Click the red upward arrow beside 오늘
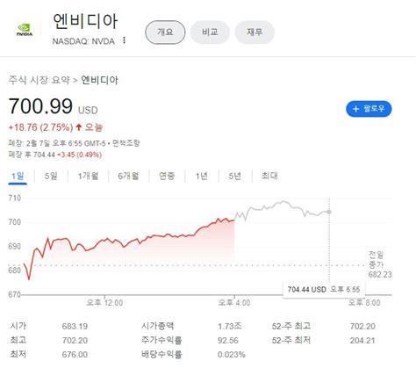This screenshot has width=416, height=368. (78, 127)
